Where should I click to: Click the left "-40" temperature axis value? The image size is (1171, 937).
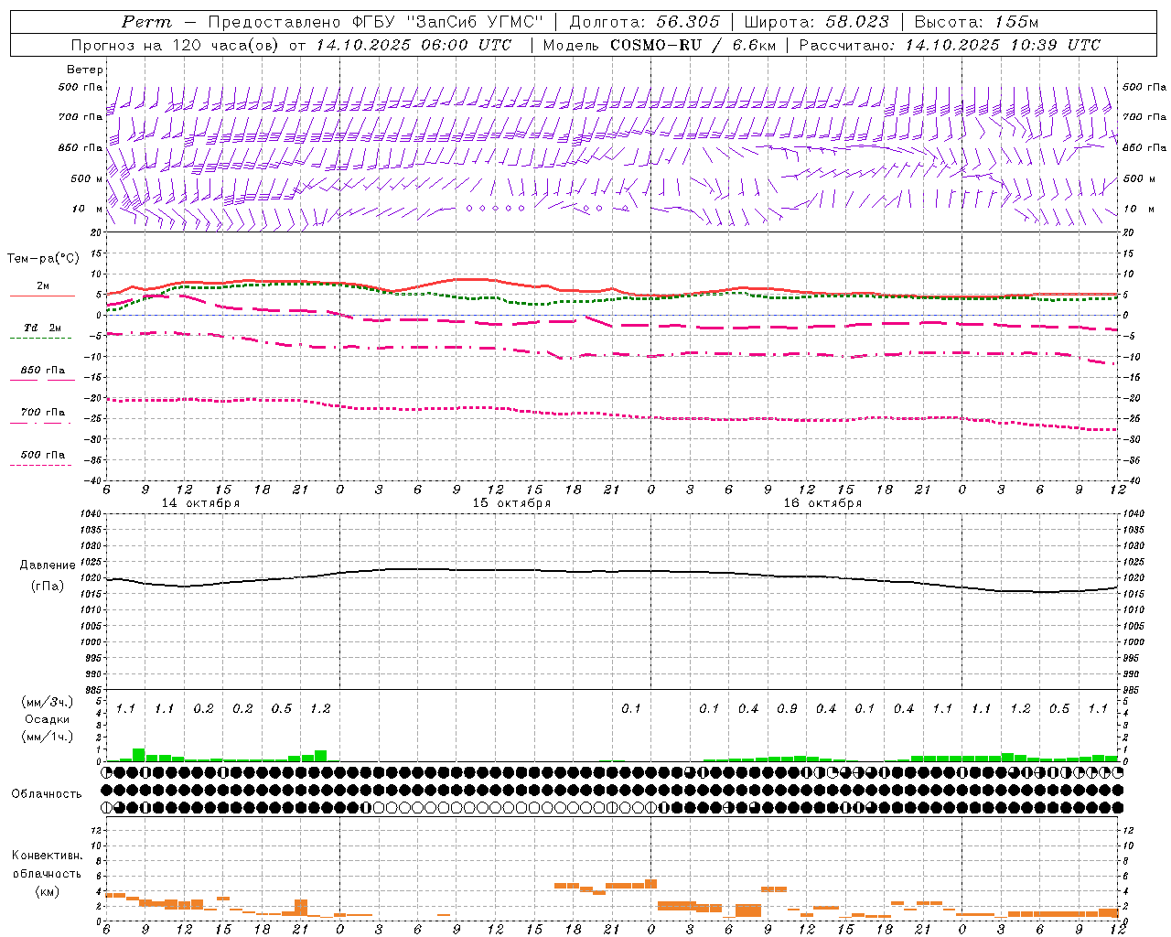[93, 480]
